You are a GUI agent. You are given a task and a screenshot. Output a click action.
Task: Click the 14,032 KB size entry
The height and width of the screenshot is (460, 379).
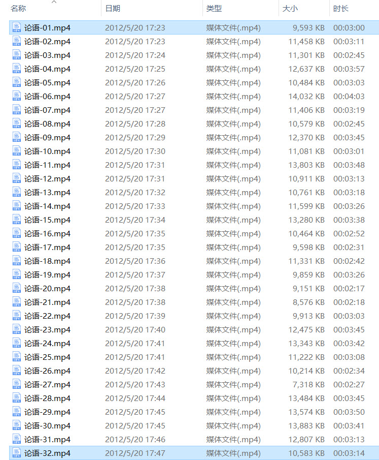tap(306, 96)
